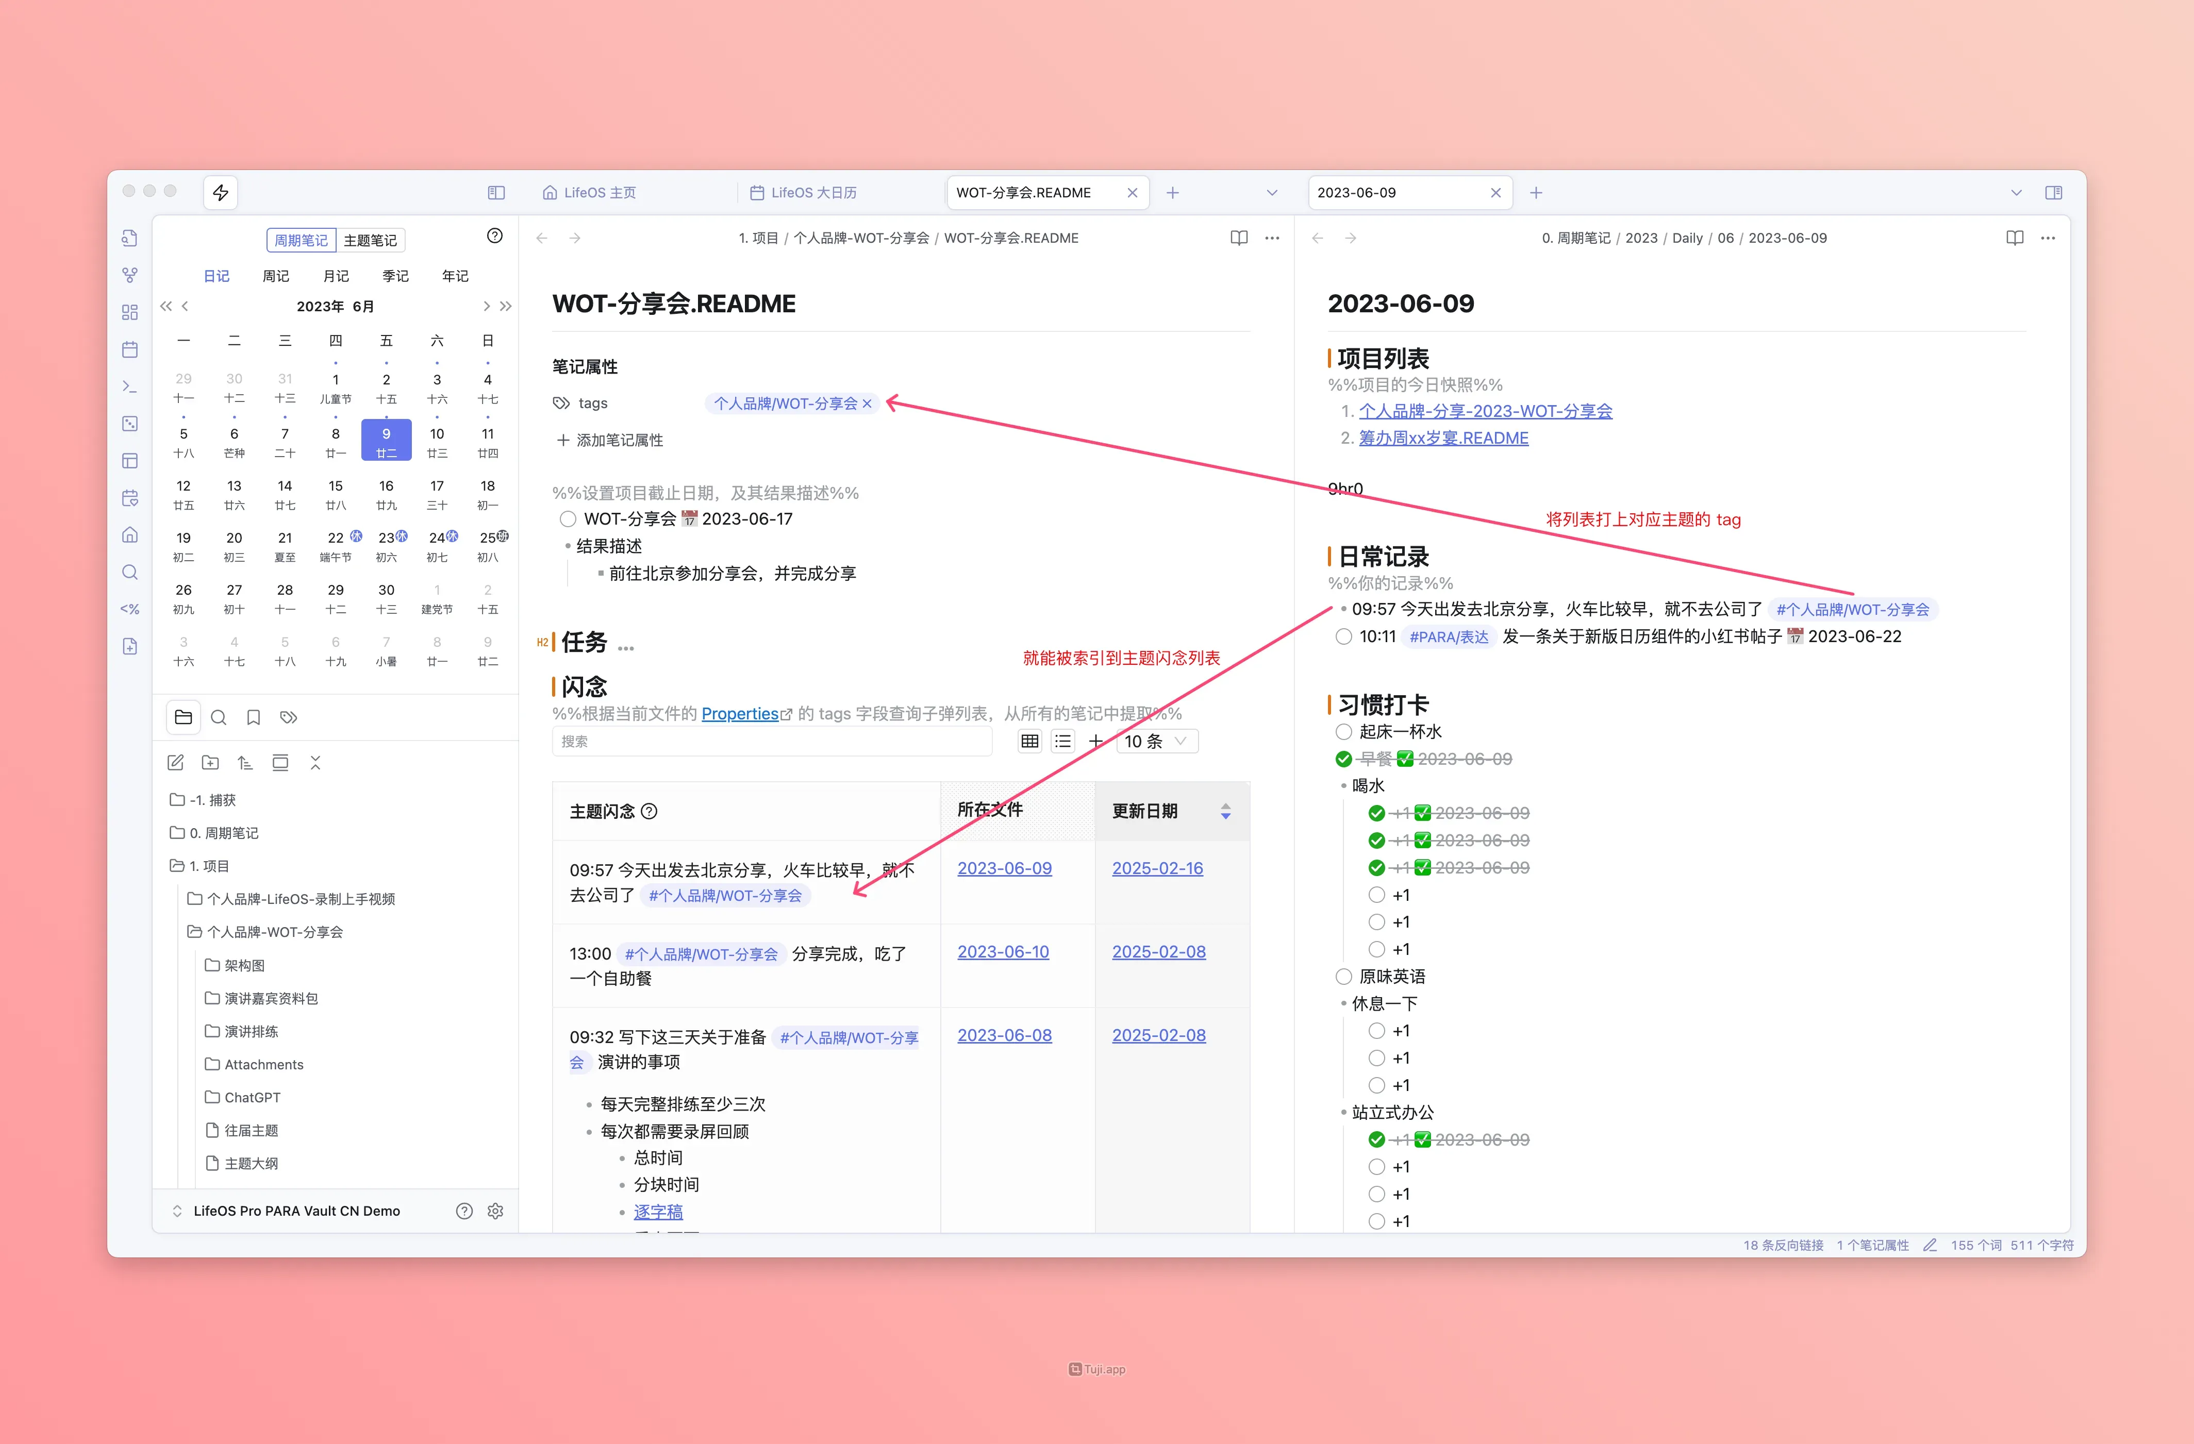Toggle the left sidebar panel icon
Screen dimensions: 2194x1444
496,193
